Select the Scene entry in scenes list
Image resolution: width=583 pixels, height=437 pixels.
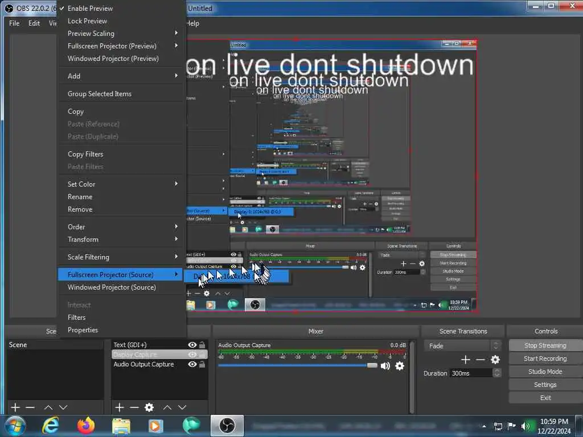click(55, 345)
